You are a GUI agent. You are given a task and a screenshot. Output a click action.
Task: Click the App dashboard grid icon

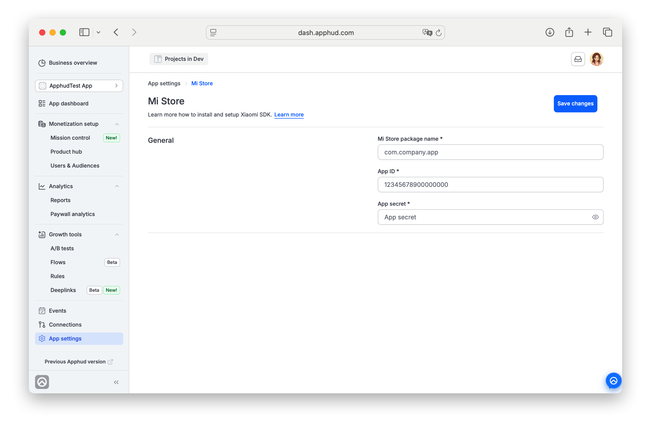(x=42, y=104)
